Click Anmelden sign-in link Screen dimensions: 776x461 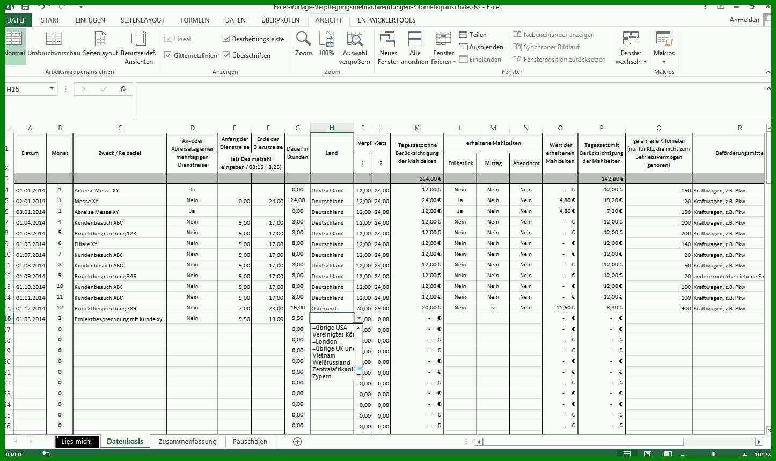744,20
